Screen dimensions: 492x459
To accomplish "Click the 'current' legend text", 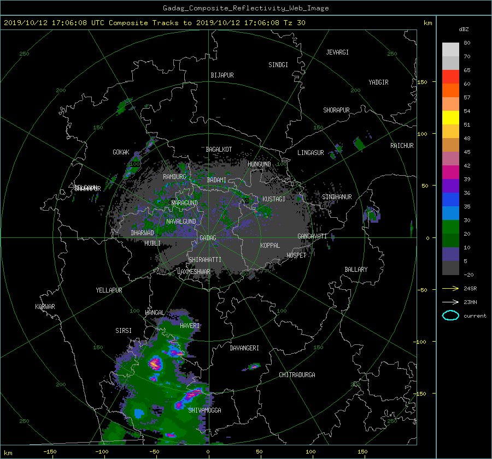I will (475, 316).
